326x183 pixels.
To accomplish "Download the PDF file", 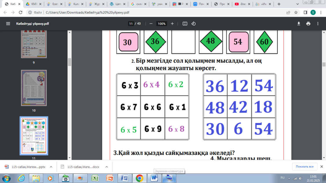I will (299, 24).
